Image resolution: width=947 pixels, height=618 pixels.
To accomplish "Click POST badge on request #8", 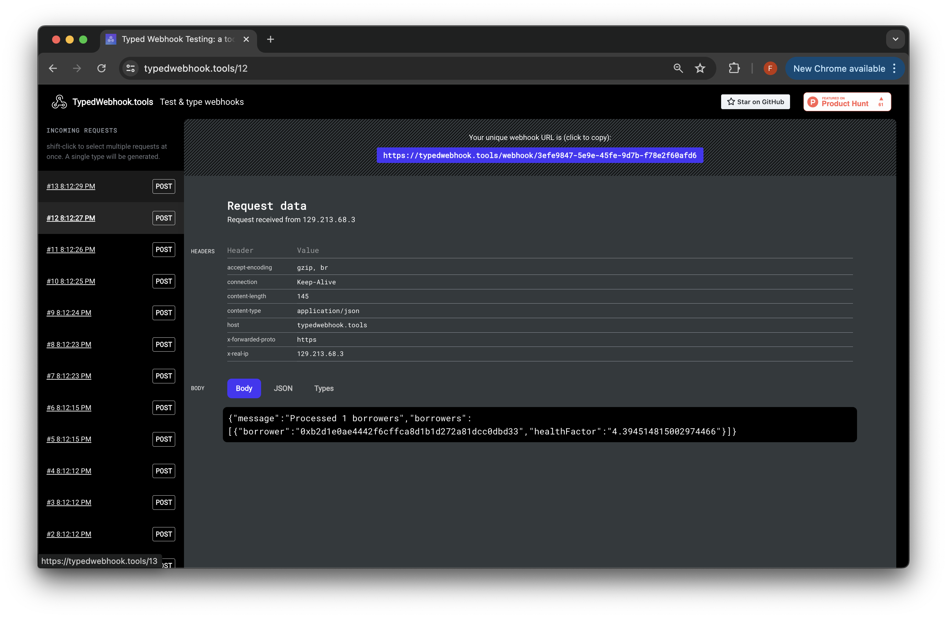I will 164,344.
